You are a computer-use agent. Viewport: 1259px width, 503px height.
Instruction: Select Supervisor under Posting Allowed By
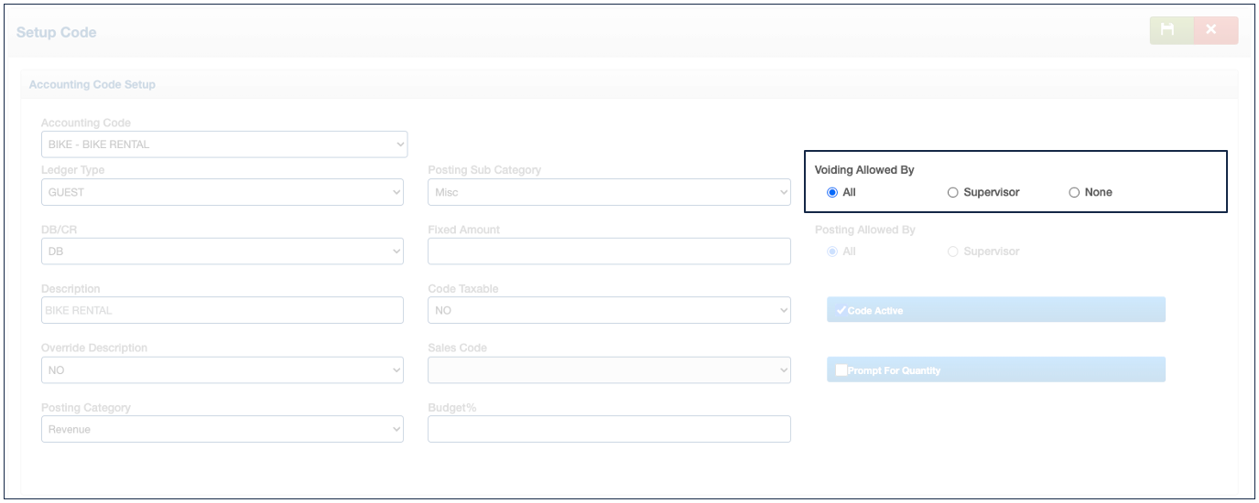953,251
